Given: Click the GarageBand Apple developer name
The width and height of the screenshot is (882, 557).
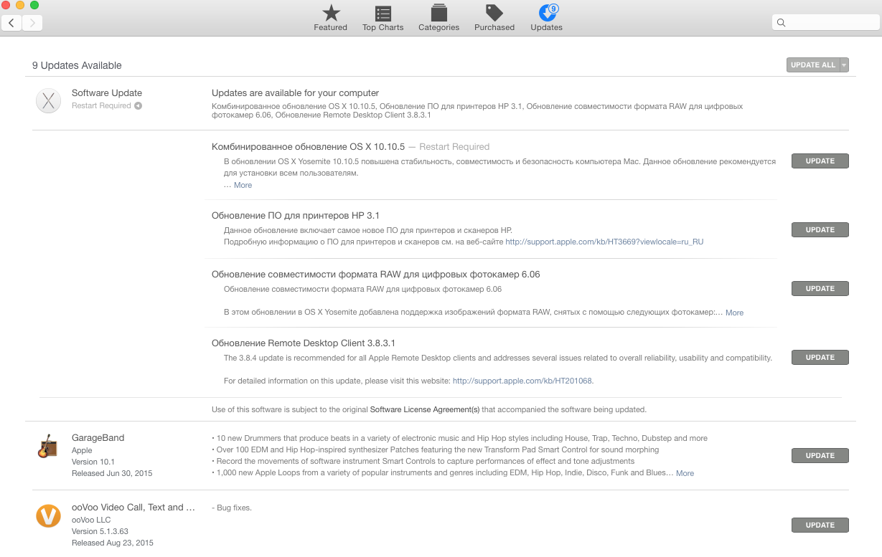Looking at the screenshot, I should (x=82, y=450).
